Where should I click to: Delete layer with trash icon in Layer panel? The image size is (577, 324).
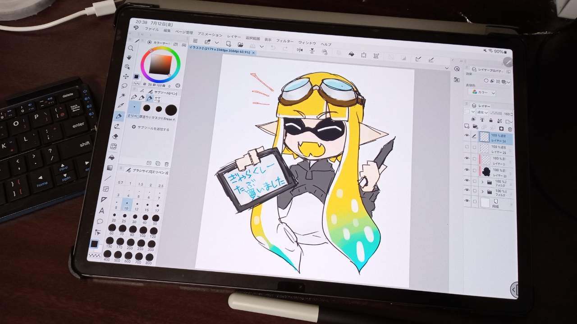(x=509, y=129)
